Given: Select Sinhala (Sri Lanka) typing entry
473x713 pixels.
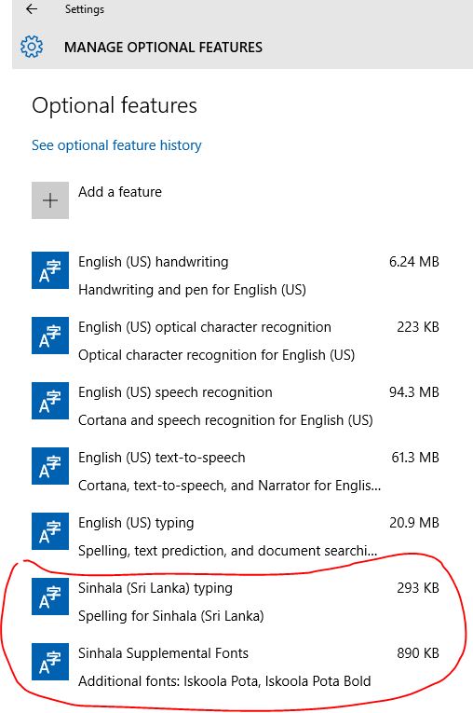Looking at the screenshot, I should tap(236, 601).
